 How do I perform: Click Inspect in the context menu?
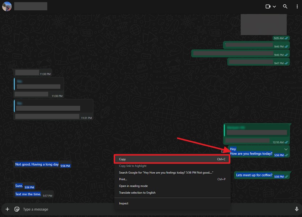point(124,204)
